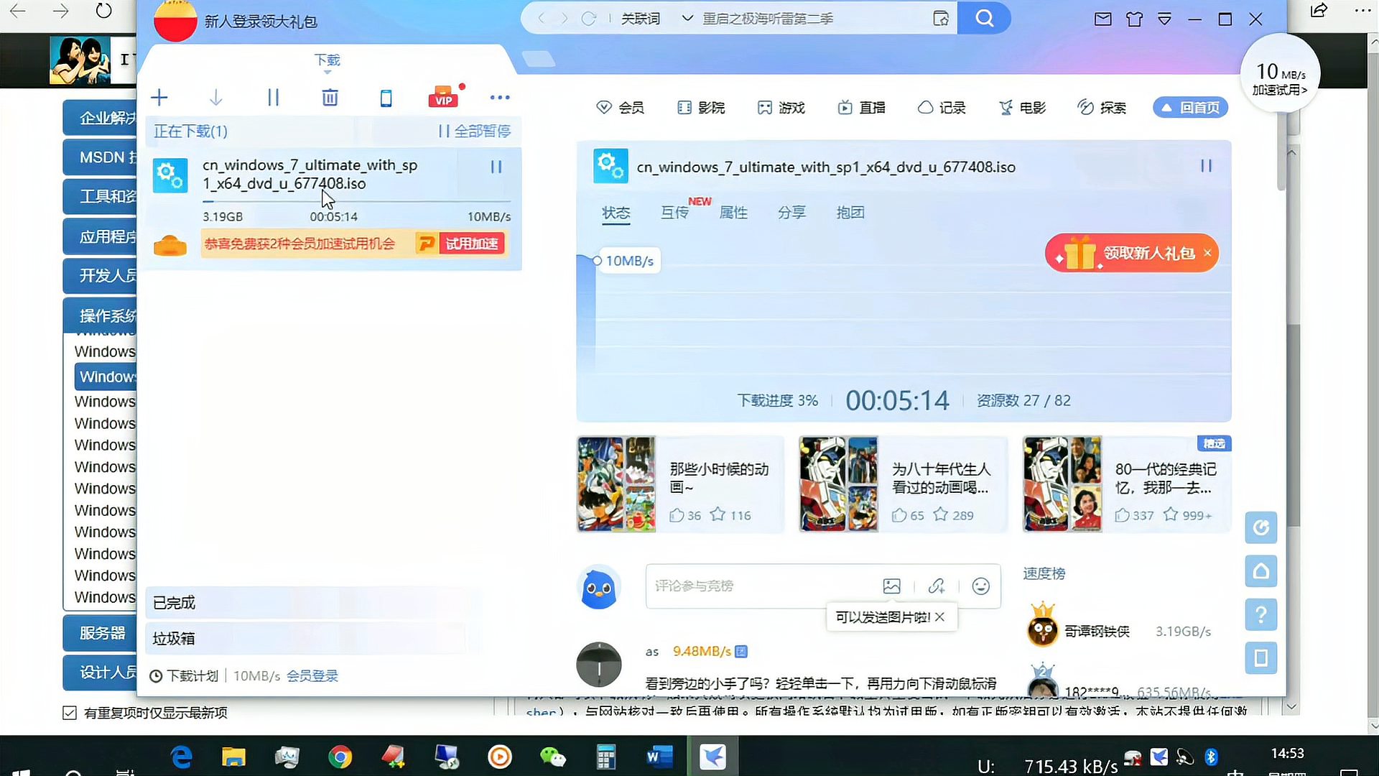Screen dimensions: 1379x776
Task: Click the browser back arrow in search bar
Action: click(x=542, y=19)
